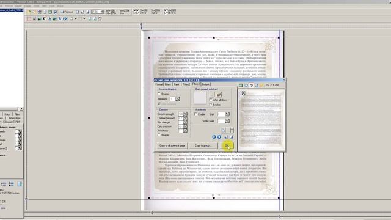Click Copy to all zones at page
391x220 pixels.
(x=172, y=145)
